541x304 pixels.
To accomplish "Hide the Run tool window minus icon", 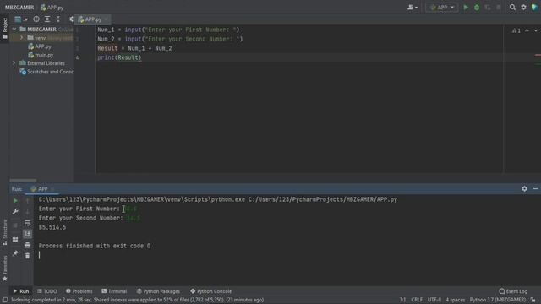I will (535, 189).
